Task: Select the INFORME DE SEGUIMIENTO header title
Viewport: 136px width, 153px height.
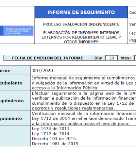Action: tap(81, 12)
